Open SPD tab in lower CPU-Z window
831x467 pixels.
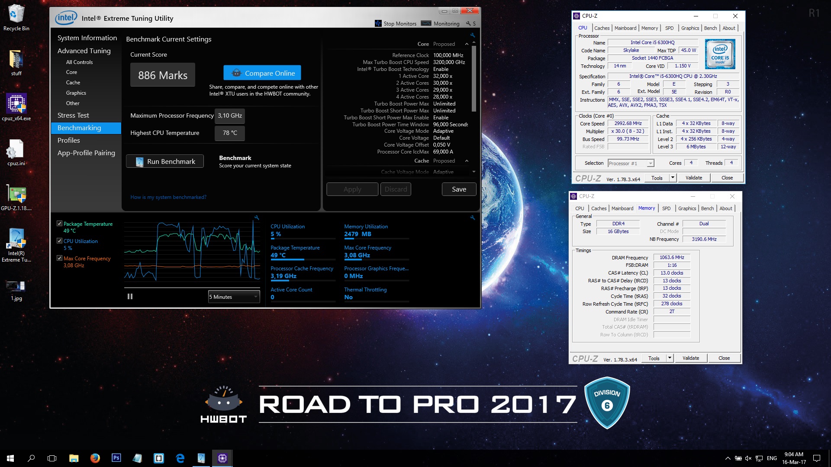(666, 208)
